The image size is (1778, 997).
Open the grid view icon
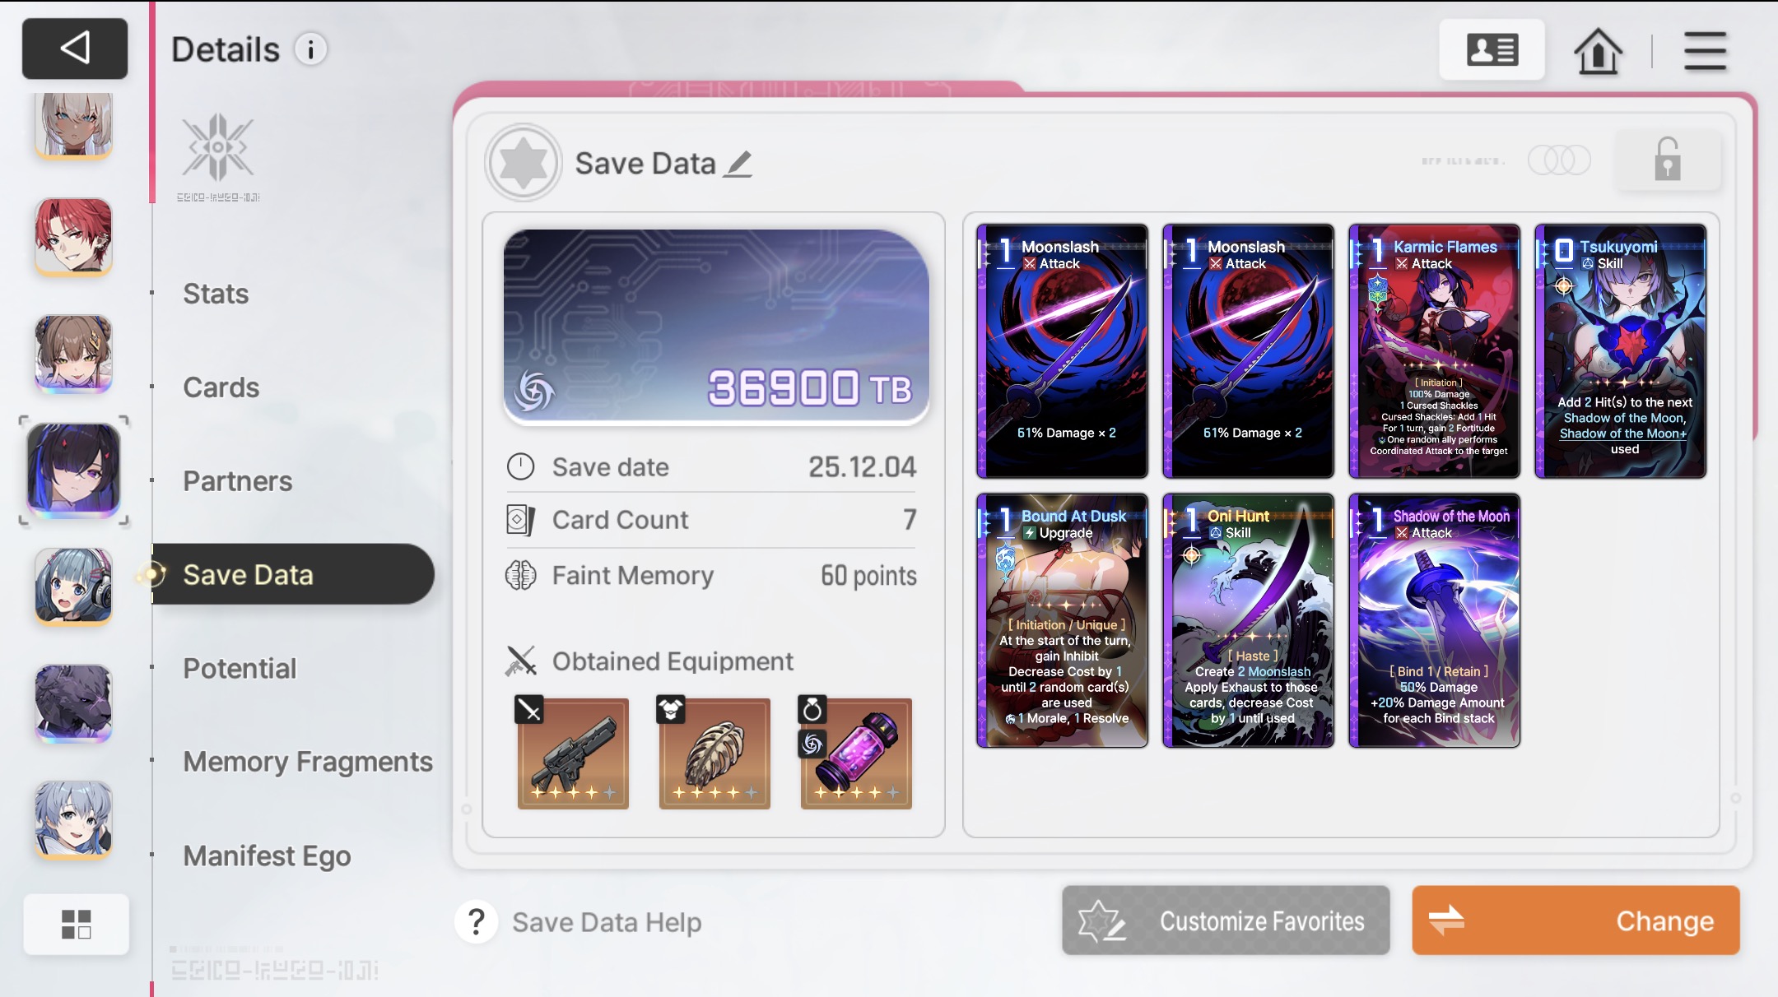point(76,924)
